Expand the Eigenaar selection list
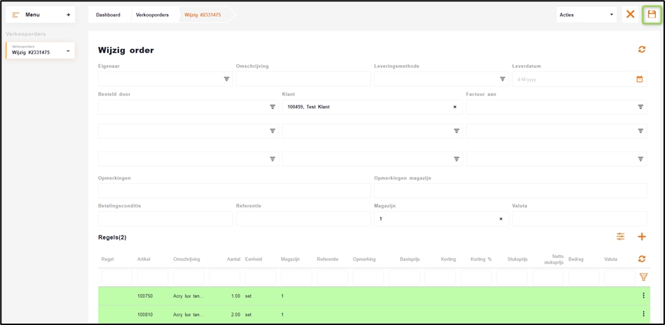 click(226, 79)
